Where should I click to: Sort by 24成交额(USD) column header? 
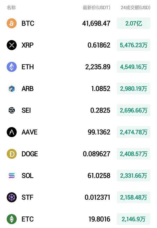135,8
